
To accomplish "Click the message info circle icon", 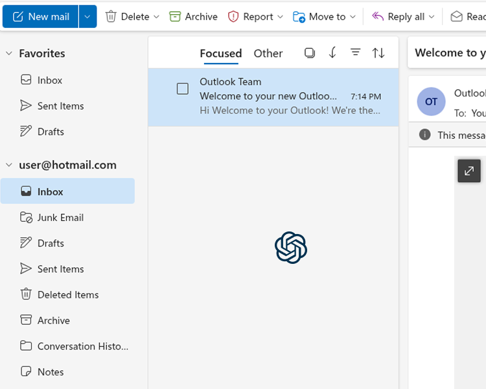I will [x=425, y=135].
